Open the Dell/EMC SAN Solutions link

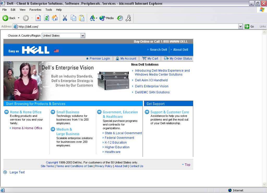pyautogui.click(x=152, y=92)
